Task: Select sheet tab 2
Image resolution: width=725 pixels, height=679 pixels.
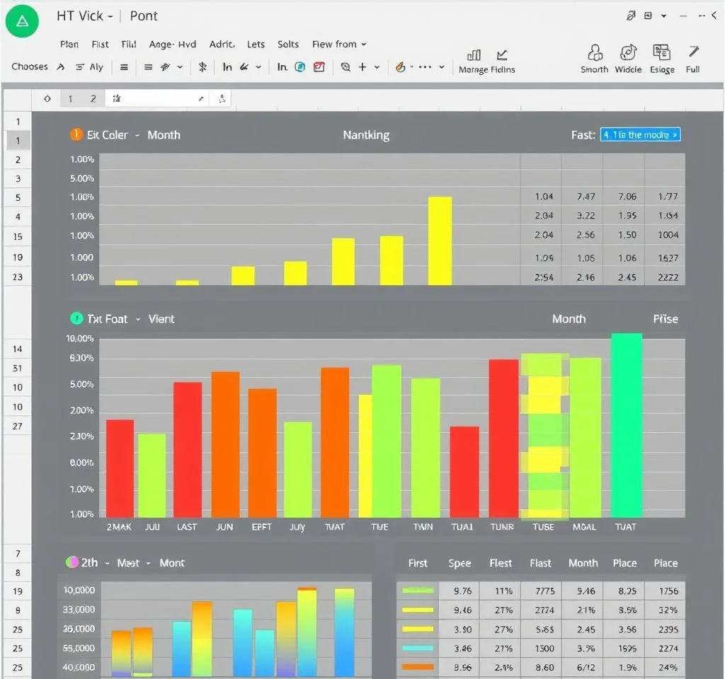Action: (x=93, y=99)
